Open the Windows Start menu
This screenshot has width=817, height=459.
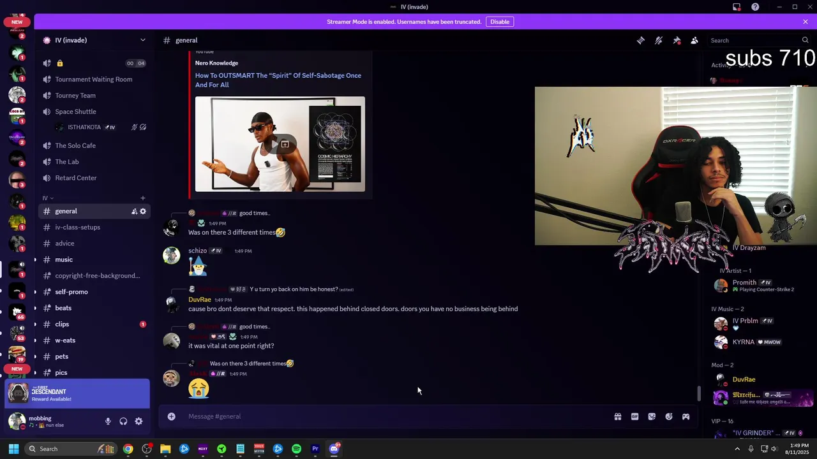pos(13,449)
